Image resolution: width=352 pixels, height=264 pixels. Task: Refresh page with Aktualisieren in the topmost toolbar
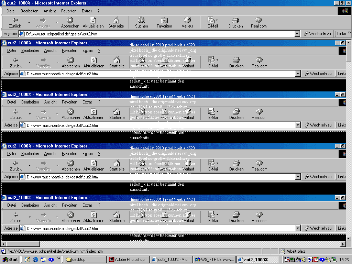[93, 22]
